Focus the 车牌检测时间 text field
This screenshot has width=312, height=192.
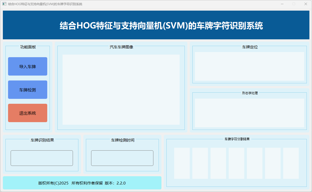pyautogui.click(x=122, y=158)
